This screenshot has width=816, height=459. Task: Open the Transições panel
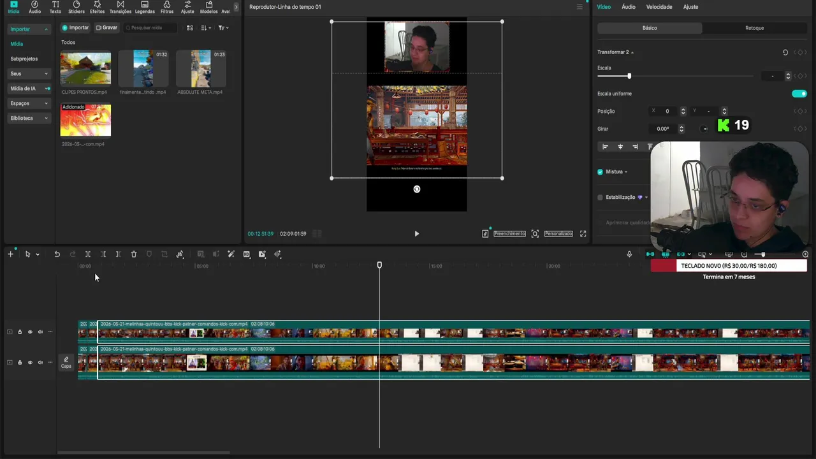(120, 8)
